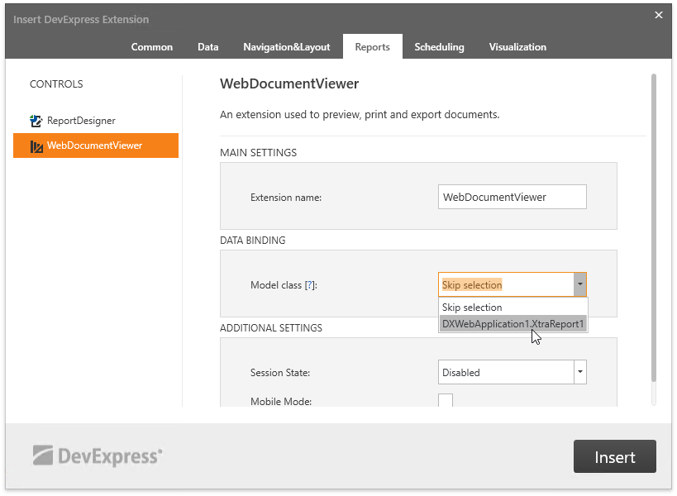Click the DevExpress logo
Screen dimensions: 677x496
[97, 455]
